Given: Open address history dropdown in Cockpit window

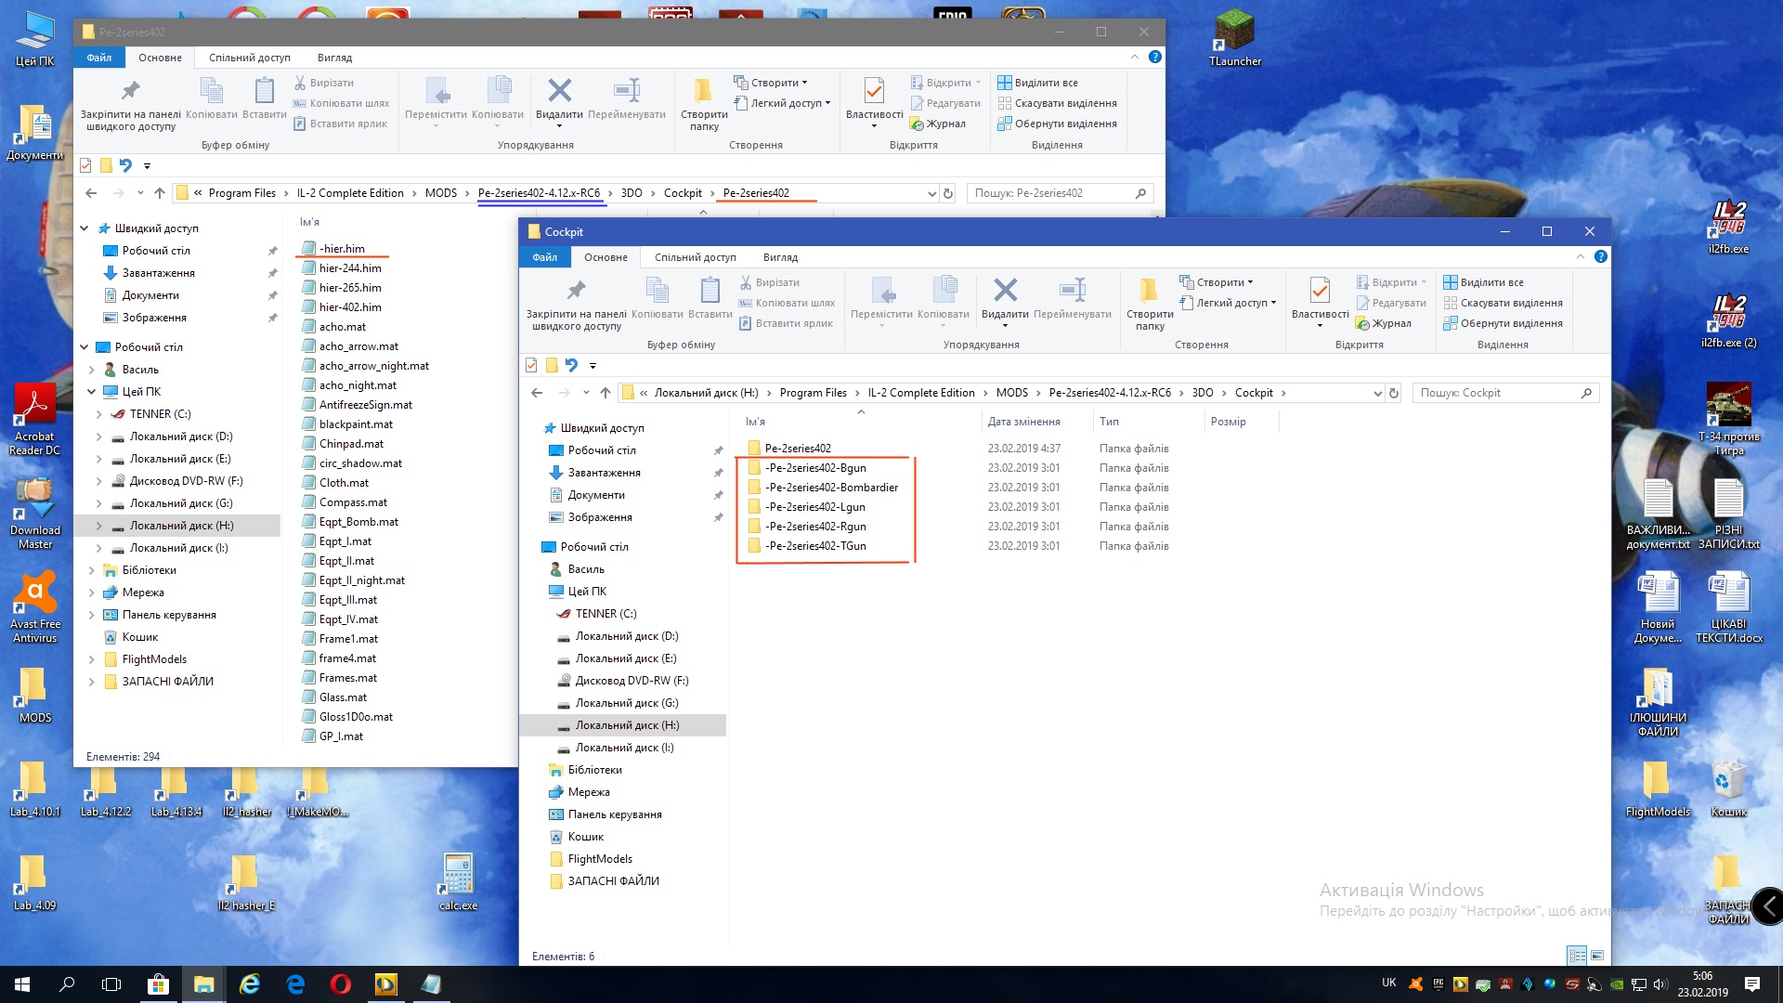Looking at the screenshot, I should (x=1377, y=393).
